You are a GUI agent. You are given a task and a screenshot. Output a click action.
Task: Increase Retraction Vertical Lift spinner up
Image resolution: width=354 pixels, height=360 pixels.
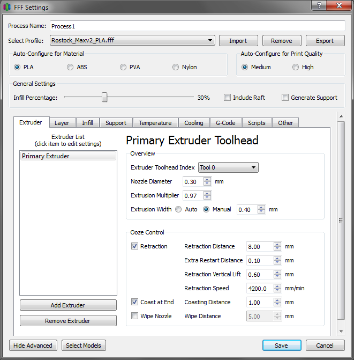pos(277,272)
